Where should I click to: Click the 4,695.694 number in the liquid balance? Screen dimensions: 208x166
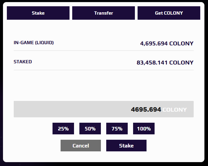(154, 44)
